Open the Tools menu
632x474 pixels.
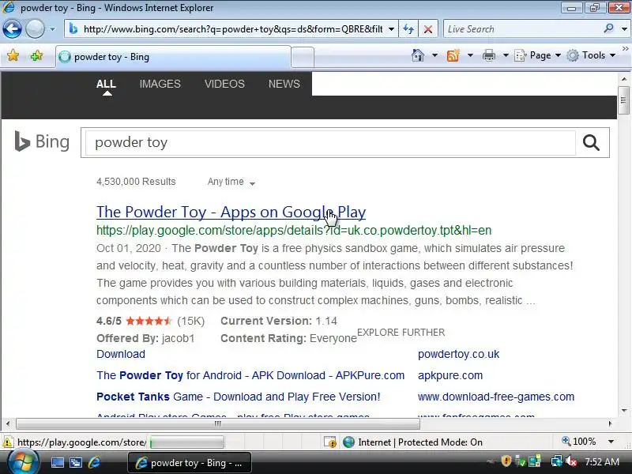[x=591, y=55]
